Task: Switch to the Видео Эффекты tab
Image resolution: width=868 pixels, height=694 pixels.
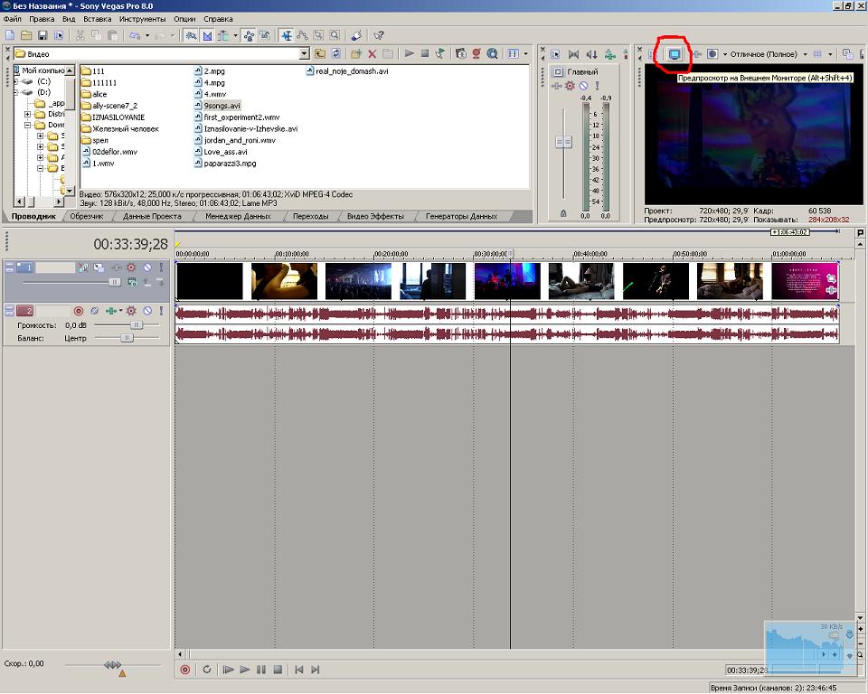Action: pyautogui.click(x=375, y=216)
